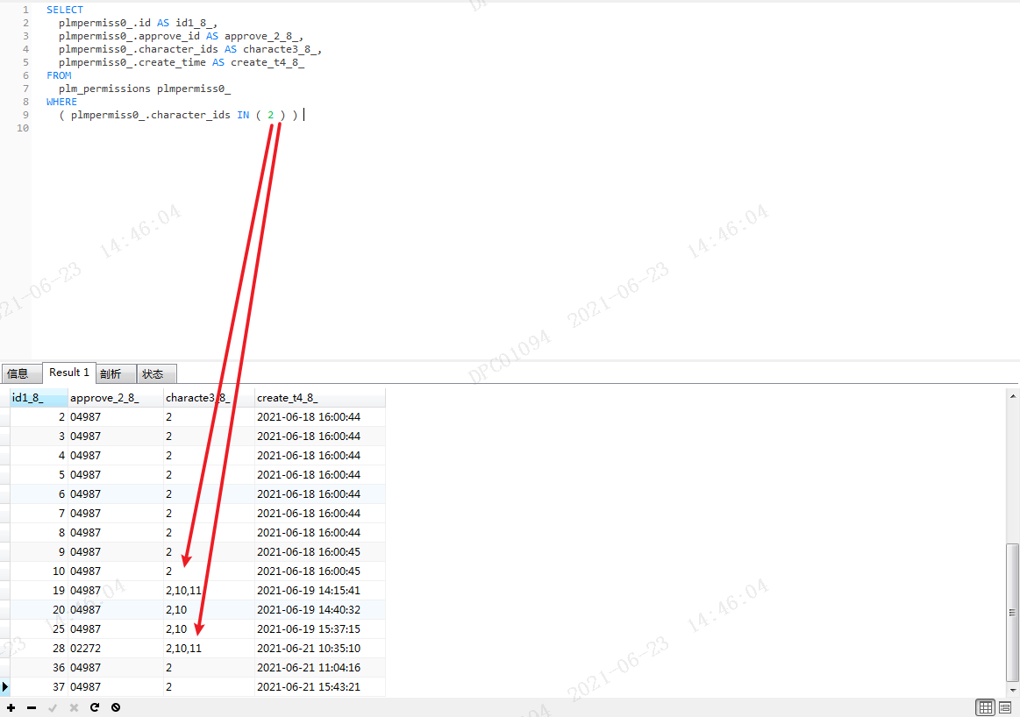Screen dimensions: 1020x717
Task: Open the 信息 tab
Action: 21,373
